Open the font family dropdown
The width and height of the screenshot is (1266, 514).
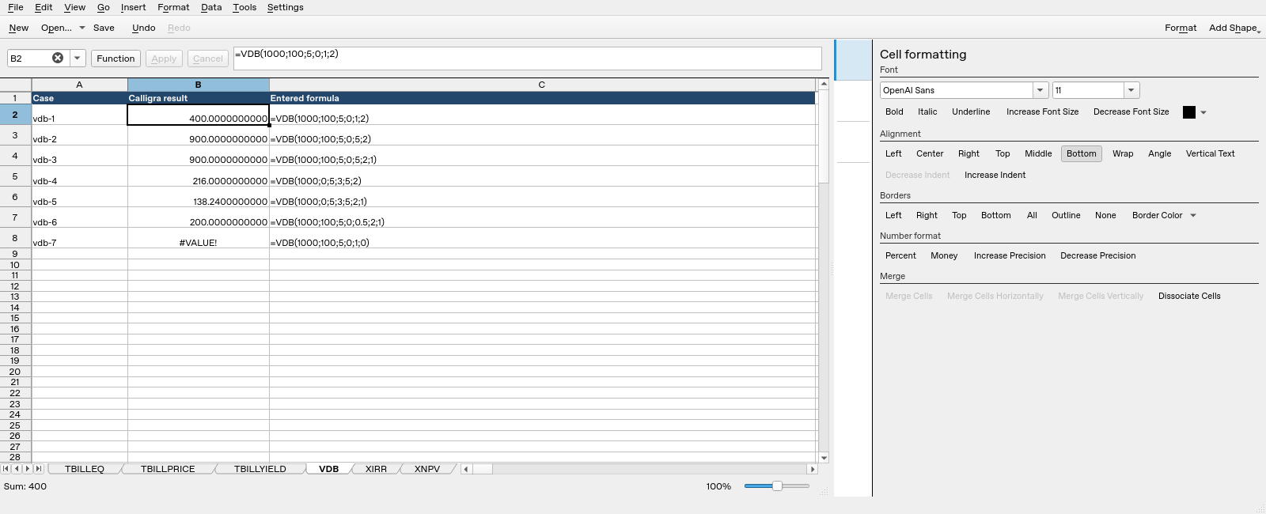click(1040, 90)
